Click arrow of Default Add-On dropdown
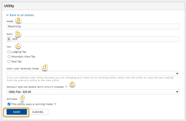This screenshot has width=186, height=121. coord(177,92)
